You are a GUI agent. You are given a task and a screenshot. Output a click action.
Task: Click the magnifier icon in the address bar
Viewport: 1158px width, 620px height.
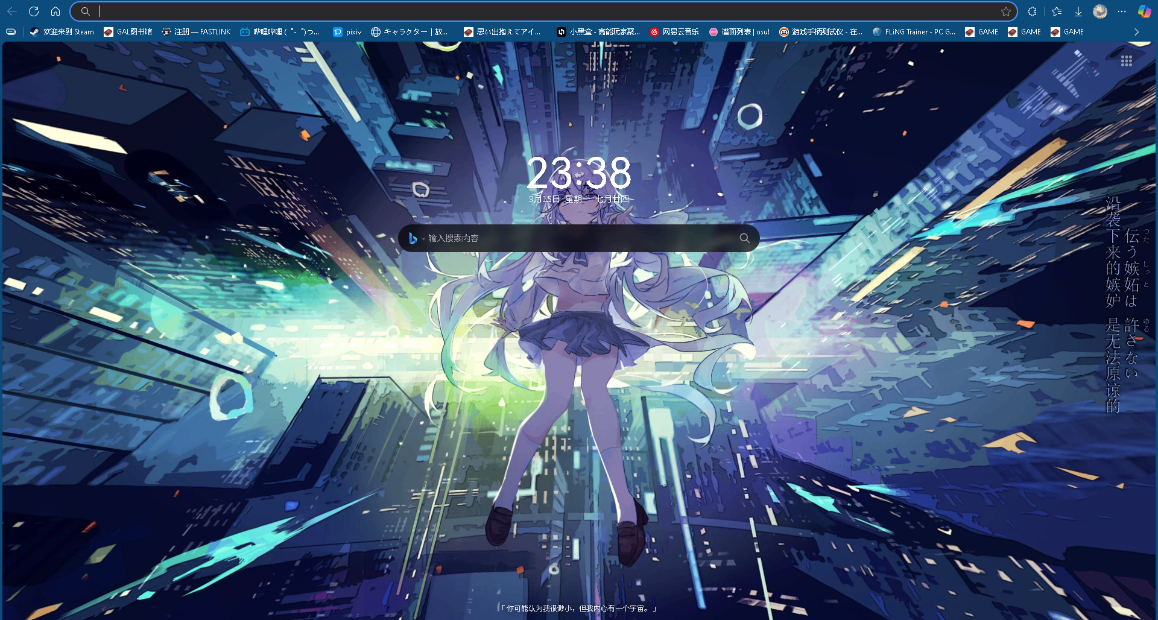[x=86, y=11]
